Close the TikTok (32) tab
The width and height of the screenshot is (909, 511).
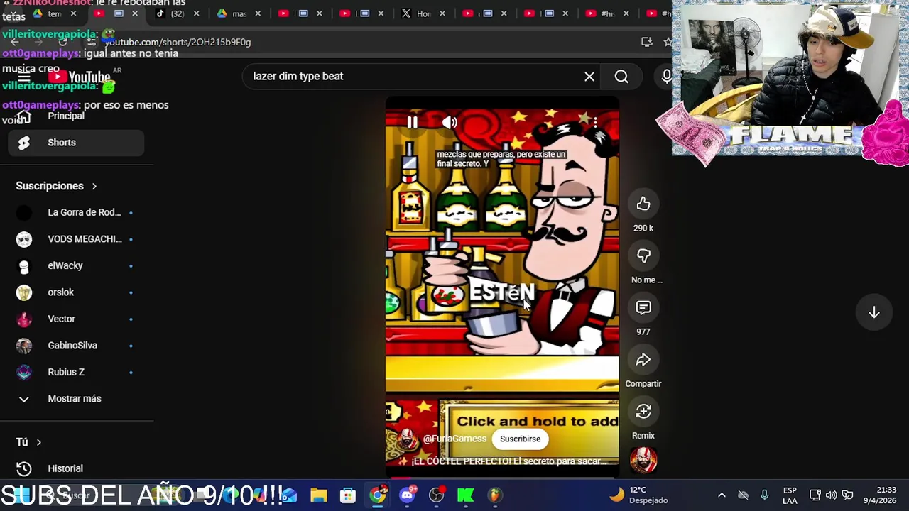[x=196, y=13]
